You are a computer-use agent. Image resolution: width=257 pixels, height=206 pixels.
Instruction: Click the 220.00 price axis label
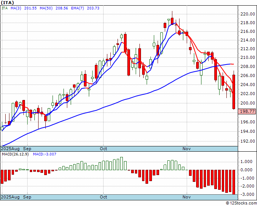tap(248, 14)
